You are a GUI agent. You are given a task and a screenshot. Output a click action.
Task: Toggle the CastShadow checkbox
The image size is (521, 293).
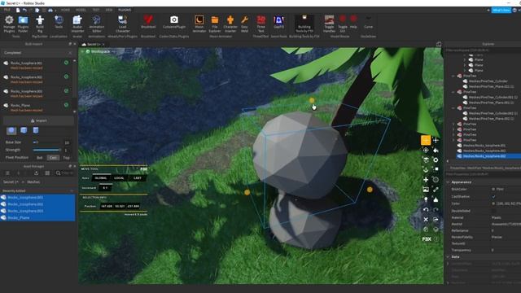493,197
